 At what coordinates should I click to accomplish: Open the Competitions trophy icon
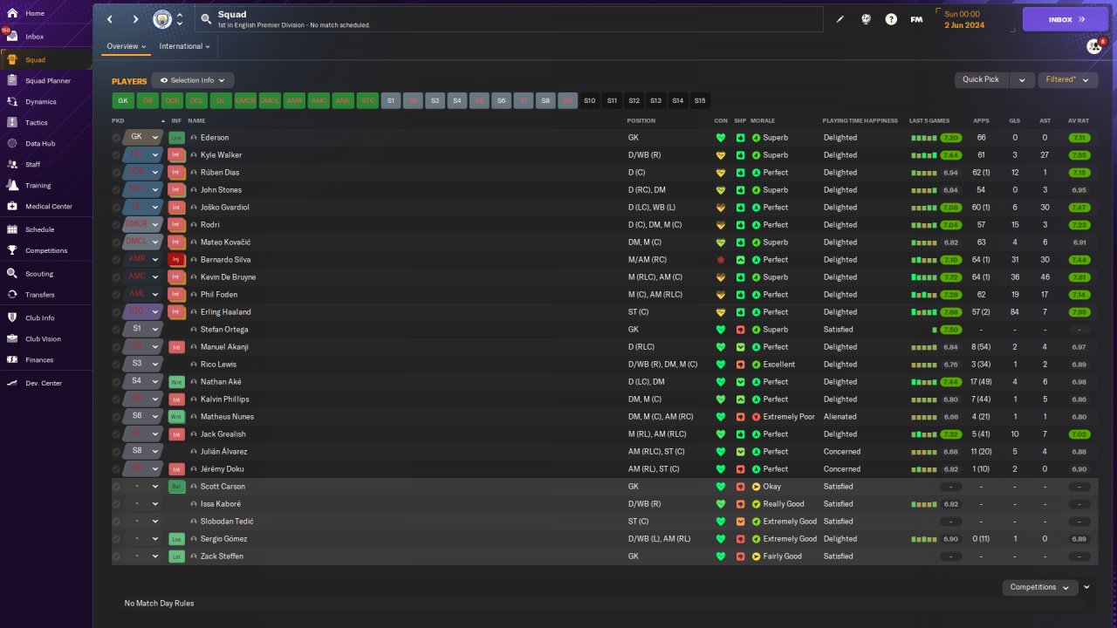[x=12, y=250]
